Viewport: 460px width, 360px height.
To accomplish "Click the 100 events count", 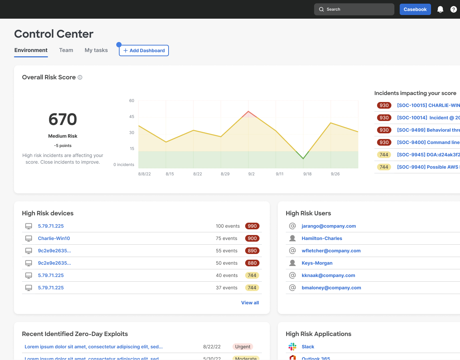I will coord(228,226).
